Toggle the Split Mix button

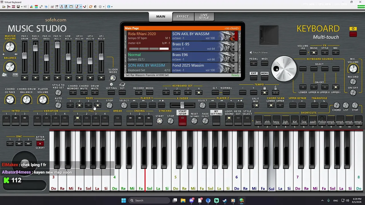[255, 105]
